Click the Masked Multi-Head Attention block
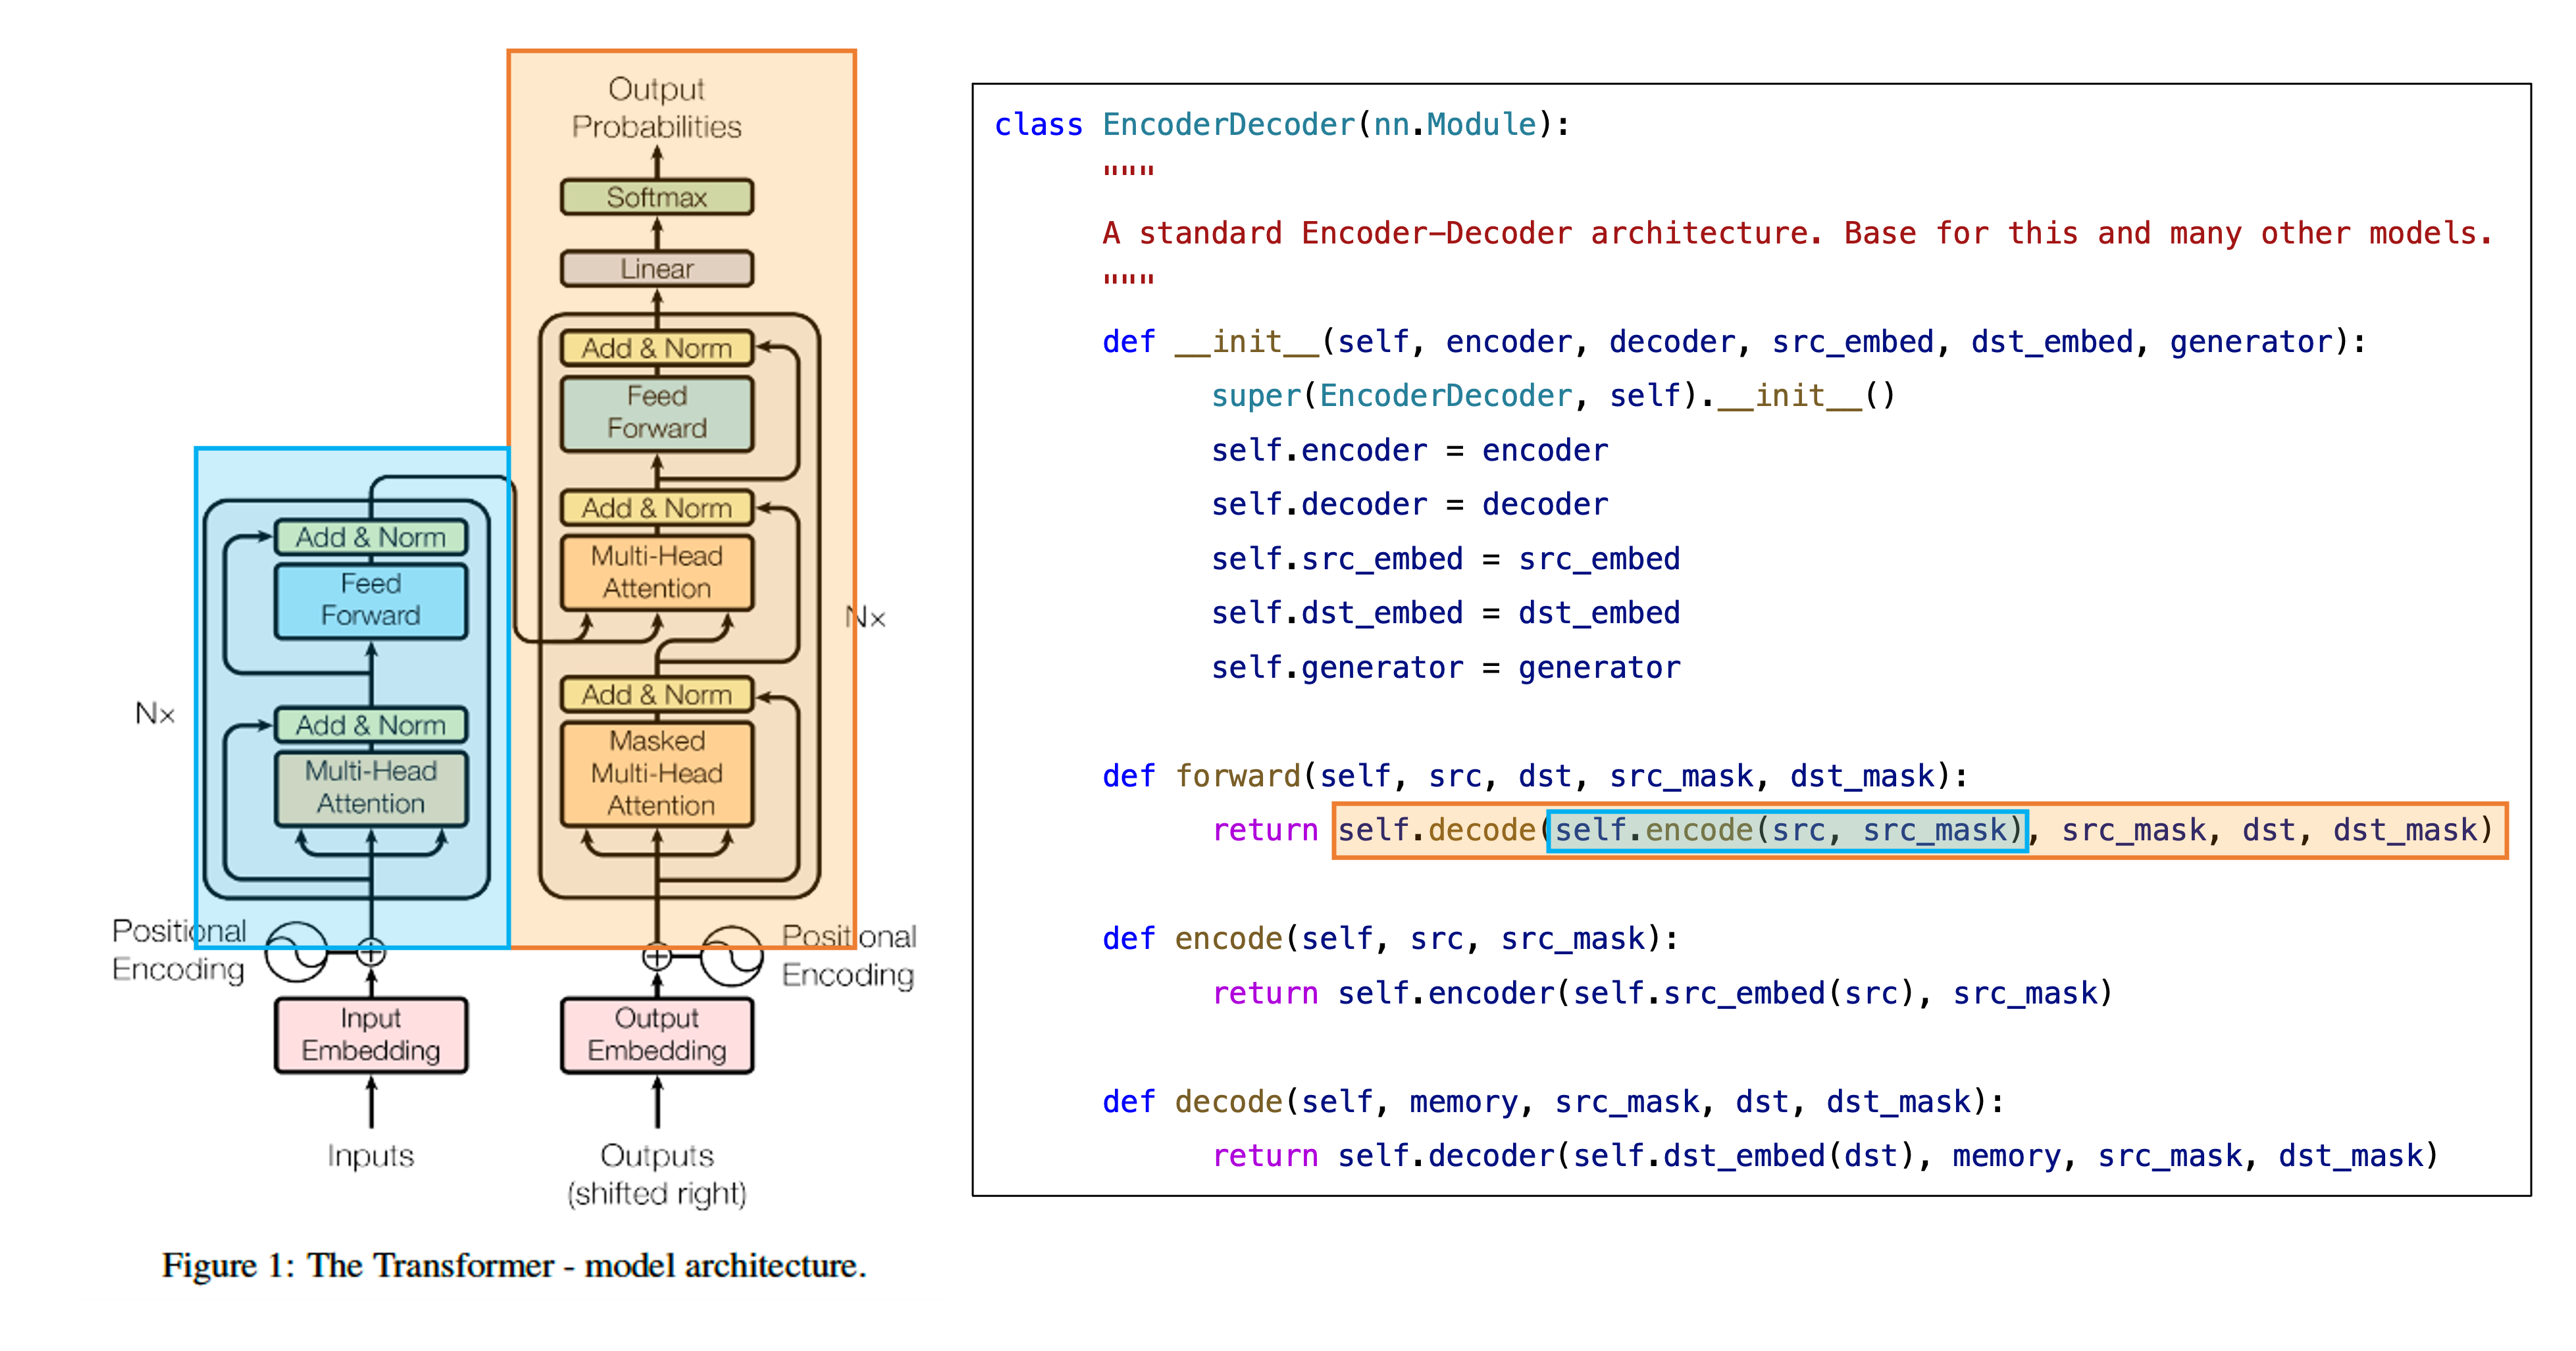Screen dimensions: 2576x1351 click(x=656, y=773)
